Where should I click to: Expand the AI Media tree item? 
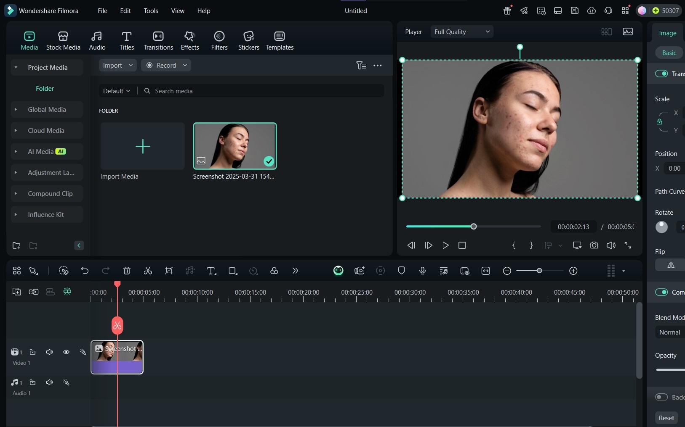pyautogui.click(x=16, y=152)
